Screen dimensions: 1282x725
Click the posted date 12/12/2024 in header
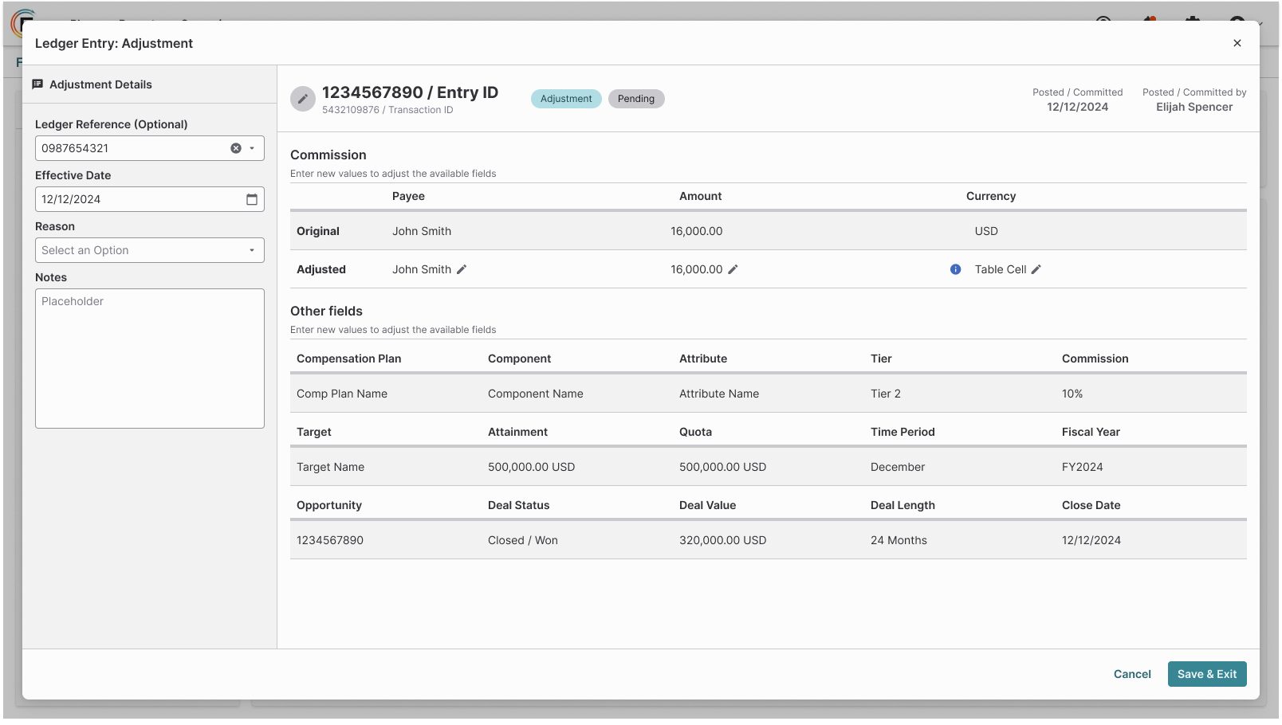(1078, 107)
